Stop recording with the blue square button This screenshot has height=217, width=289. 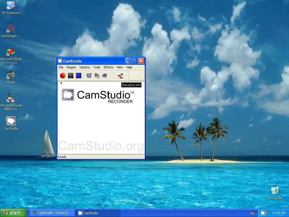(79, 75)
